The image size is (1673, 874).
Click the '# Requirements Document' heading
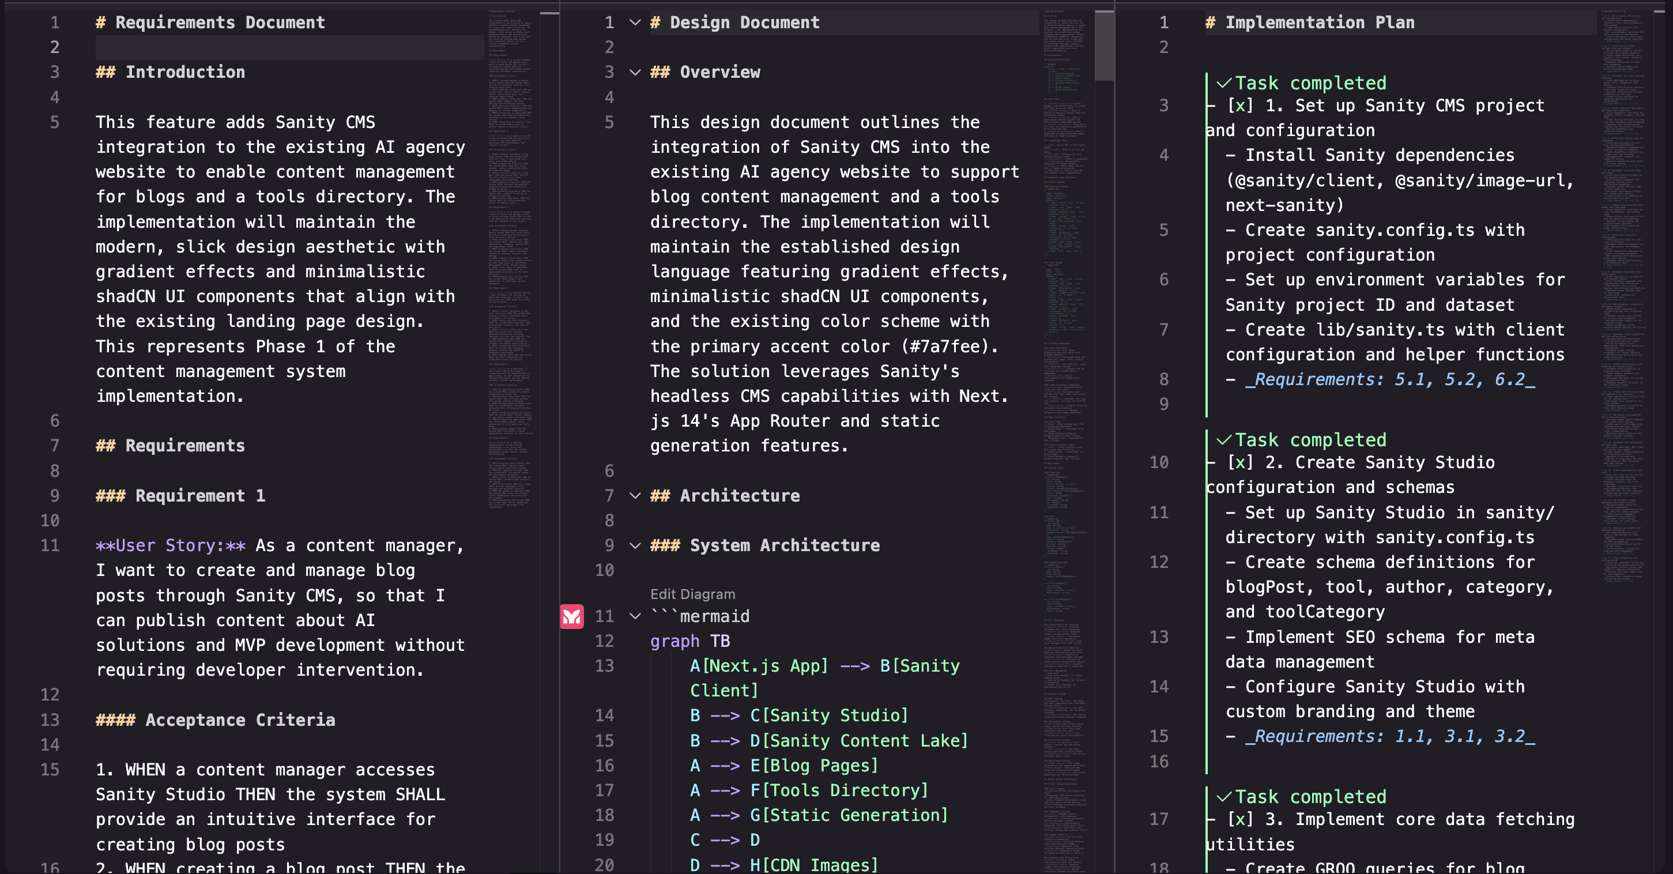[x=210, y=22]
